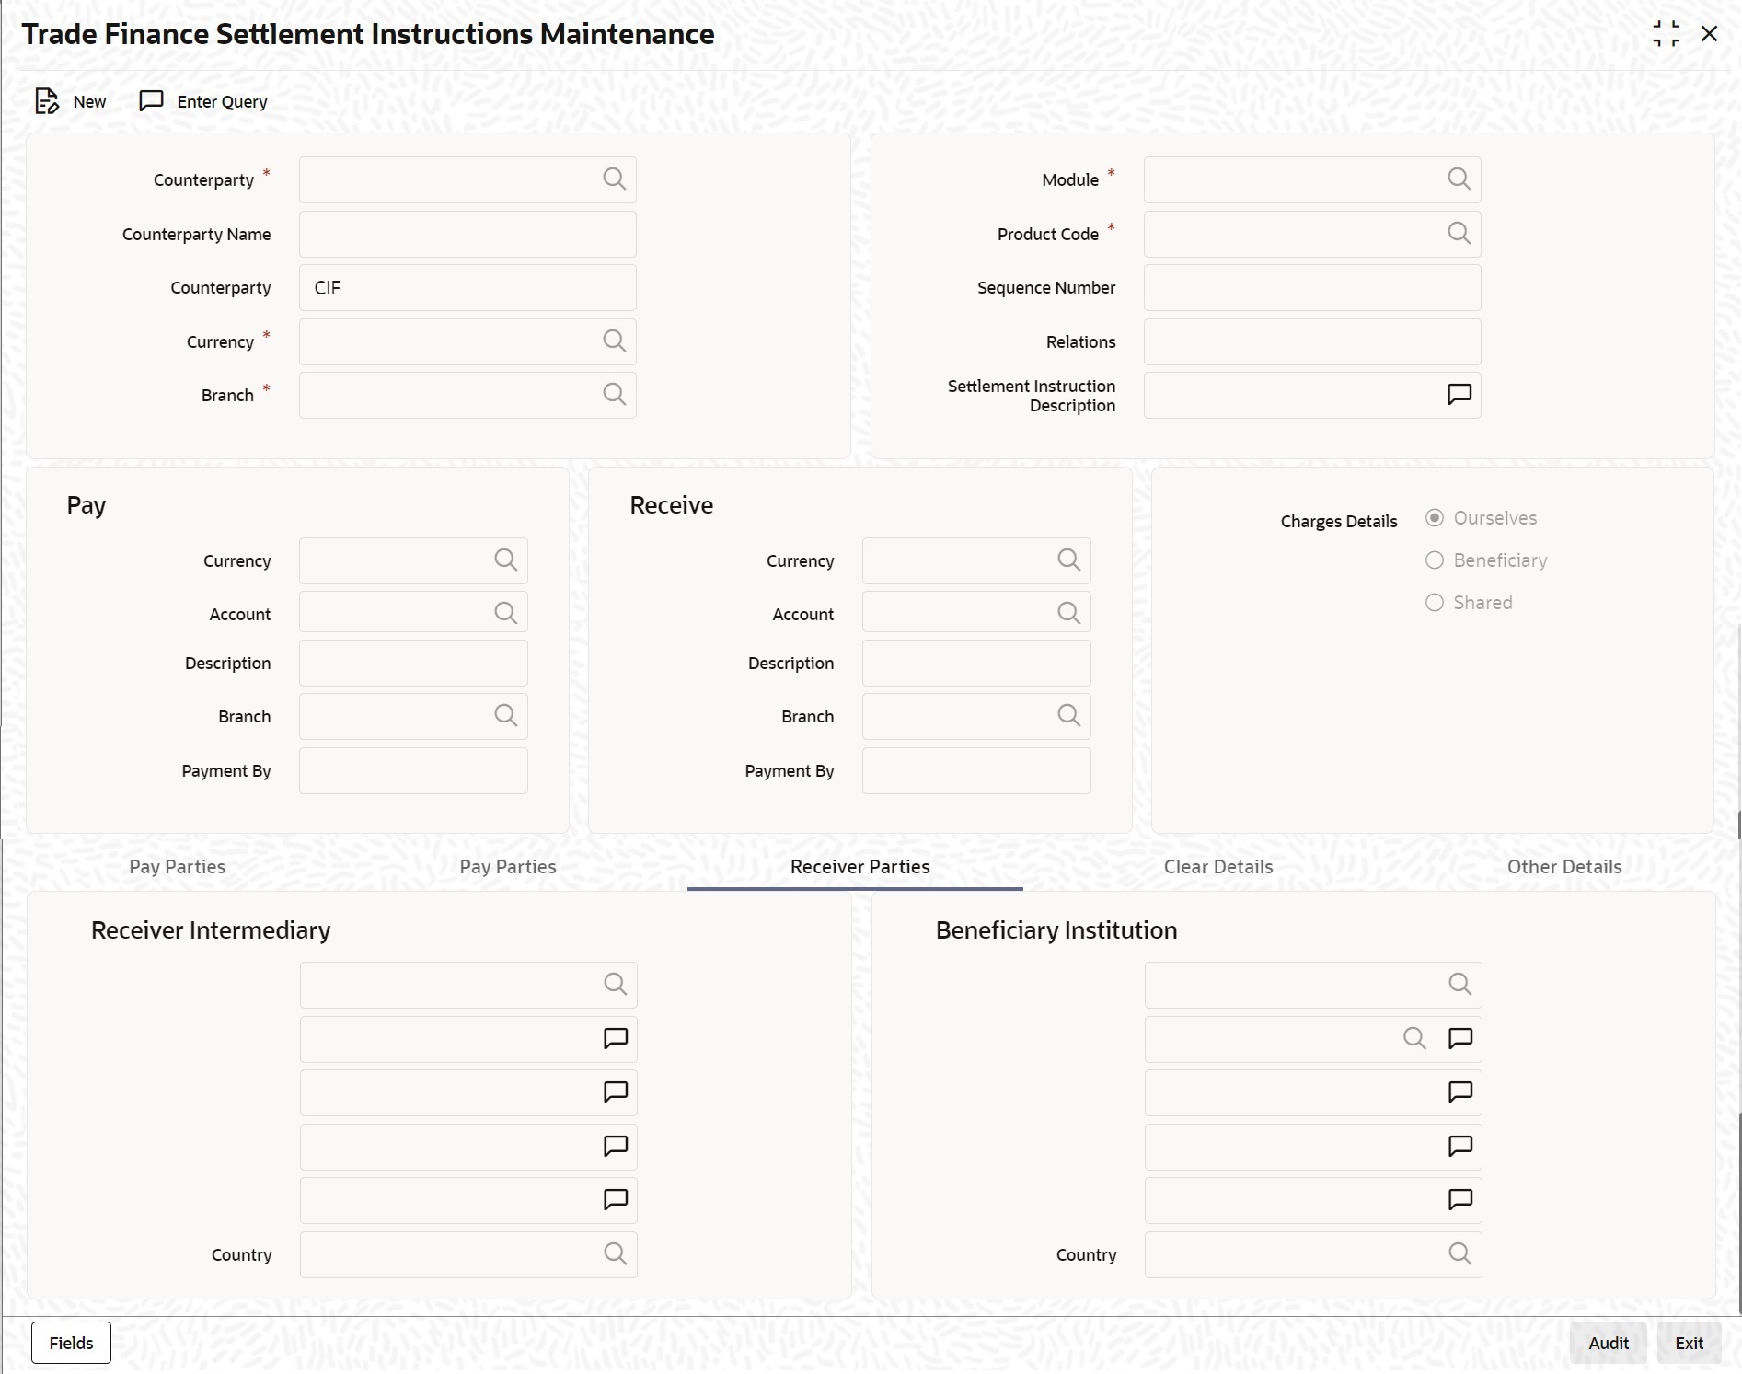
Task: Open the Counterparty lookup search icon
Action: point(614,179)
